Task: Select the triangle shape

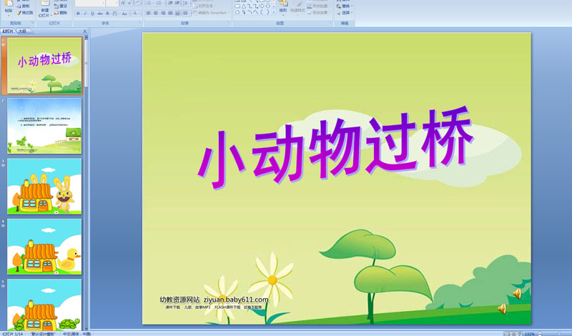Action: coord(244,6)
